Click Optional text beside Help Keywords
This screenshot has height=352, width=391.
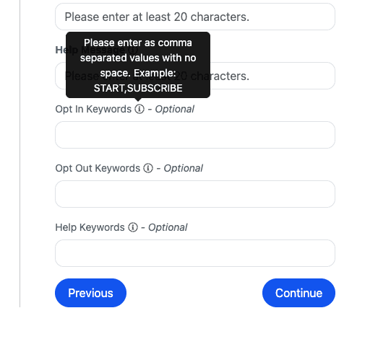click(x=168, y=227)
